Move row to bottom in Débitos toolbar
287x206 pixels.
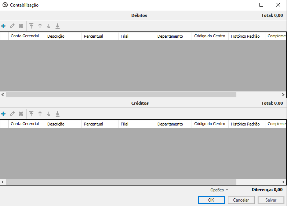(58, 26)
